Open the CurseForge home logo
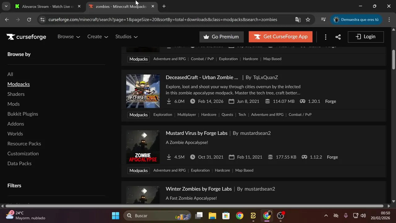Screen dimensions: 396x223 [26, 37]
